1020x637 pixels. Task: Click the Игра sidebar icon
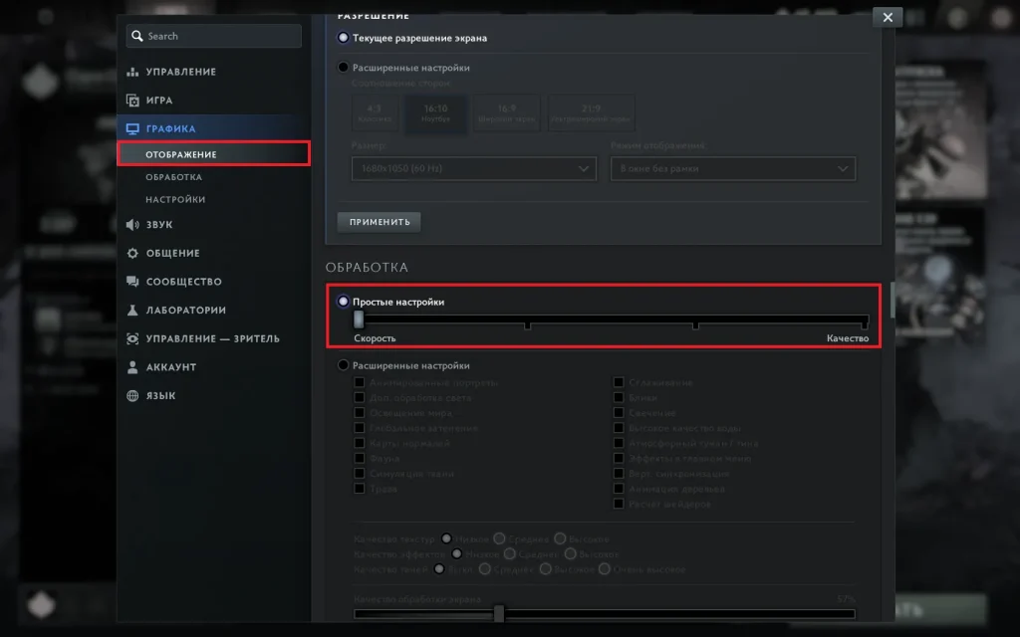(132, 101)
